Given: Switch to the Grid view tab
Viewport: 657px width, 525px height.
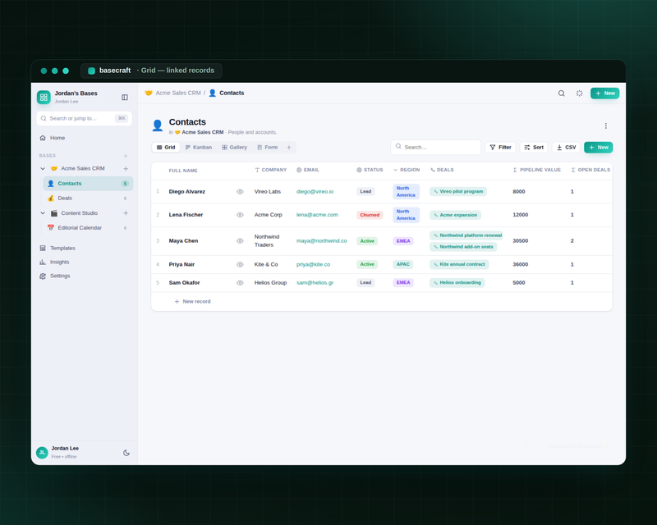Looking at the screenshot, I should click(x=166, y=148).
